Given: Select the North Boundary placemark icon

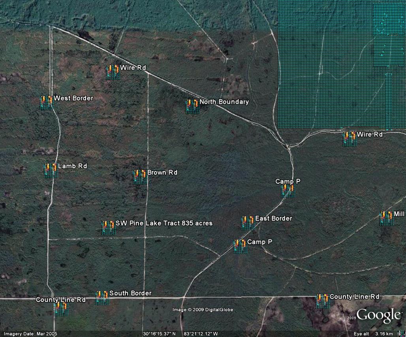Looking at the screenshot, I should tap(192, 106).
